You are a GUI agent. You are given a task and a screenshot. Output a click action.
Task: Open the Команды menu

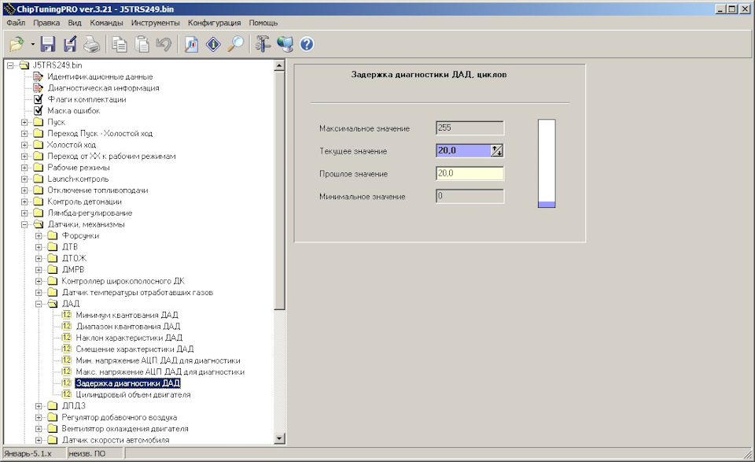(x=106, y=23)
